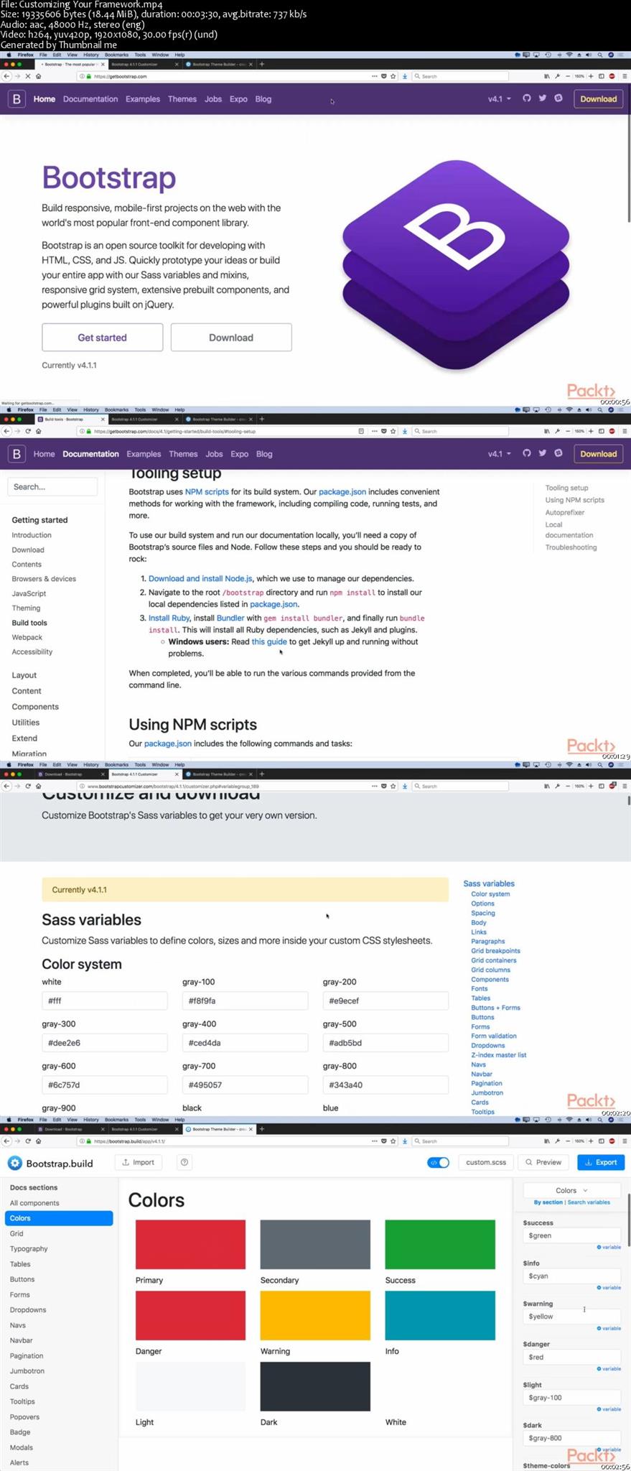
Task: Click the $success field containing $green
Action: tap(571, 1235)
